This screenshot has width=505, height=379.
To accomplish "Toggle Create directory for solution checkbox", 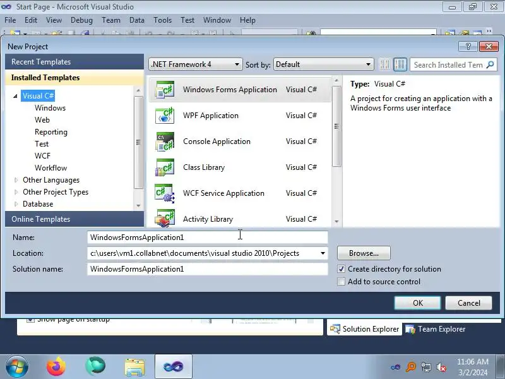I will 341,269.
